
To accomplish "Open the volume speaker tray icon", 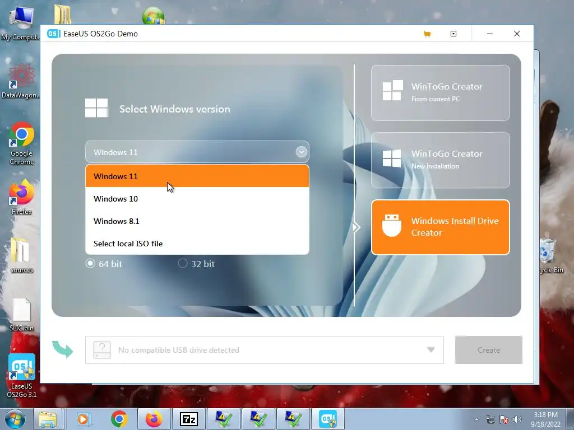I will (x=517, y=419).
